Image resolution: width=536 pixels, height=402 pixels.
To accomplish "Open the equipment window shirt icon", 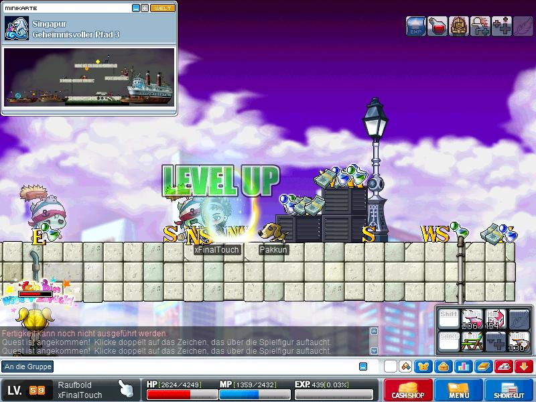I will tap(423, 366).
